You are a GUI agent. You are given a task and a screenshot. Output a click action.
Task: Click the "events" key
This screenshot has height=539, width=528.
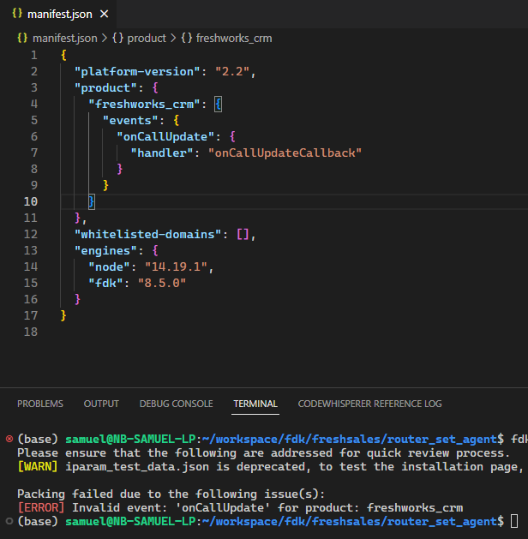pyautogui.click(x=130, y=120)
